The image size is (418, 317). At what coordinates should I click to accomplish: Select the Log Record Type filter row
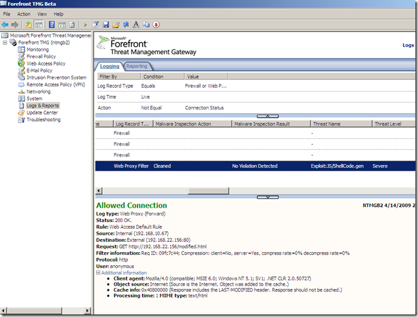click(x=255, y=86)
